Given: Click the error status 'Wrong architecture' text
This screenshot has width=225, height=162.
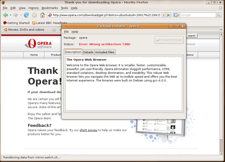Looking at the screenshot, I should click(x=105, y=44).
